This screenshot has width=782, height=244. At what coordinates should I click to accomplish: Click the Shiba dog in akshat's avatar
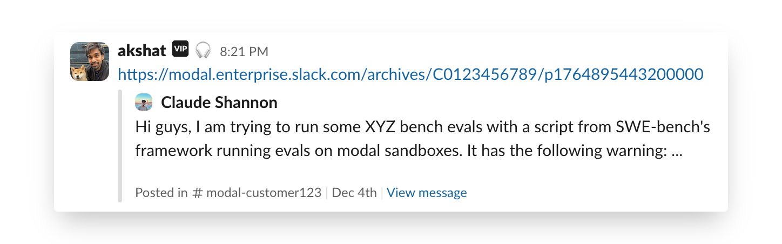(x=79, y=73)
